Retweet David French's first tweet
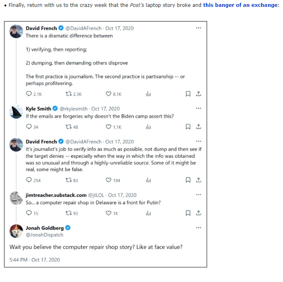This screenshot has height=282, width=283. click(68, 94)
